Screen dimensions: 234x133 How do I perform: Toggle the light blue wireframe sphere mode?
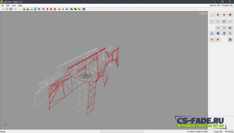click(212, 33)
